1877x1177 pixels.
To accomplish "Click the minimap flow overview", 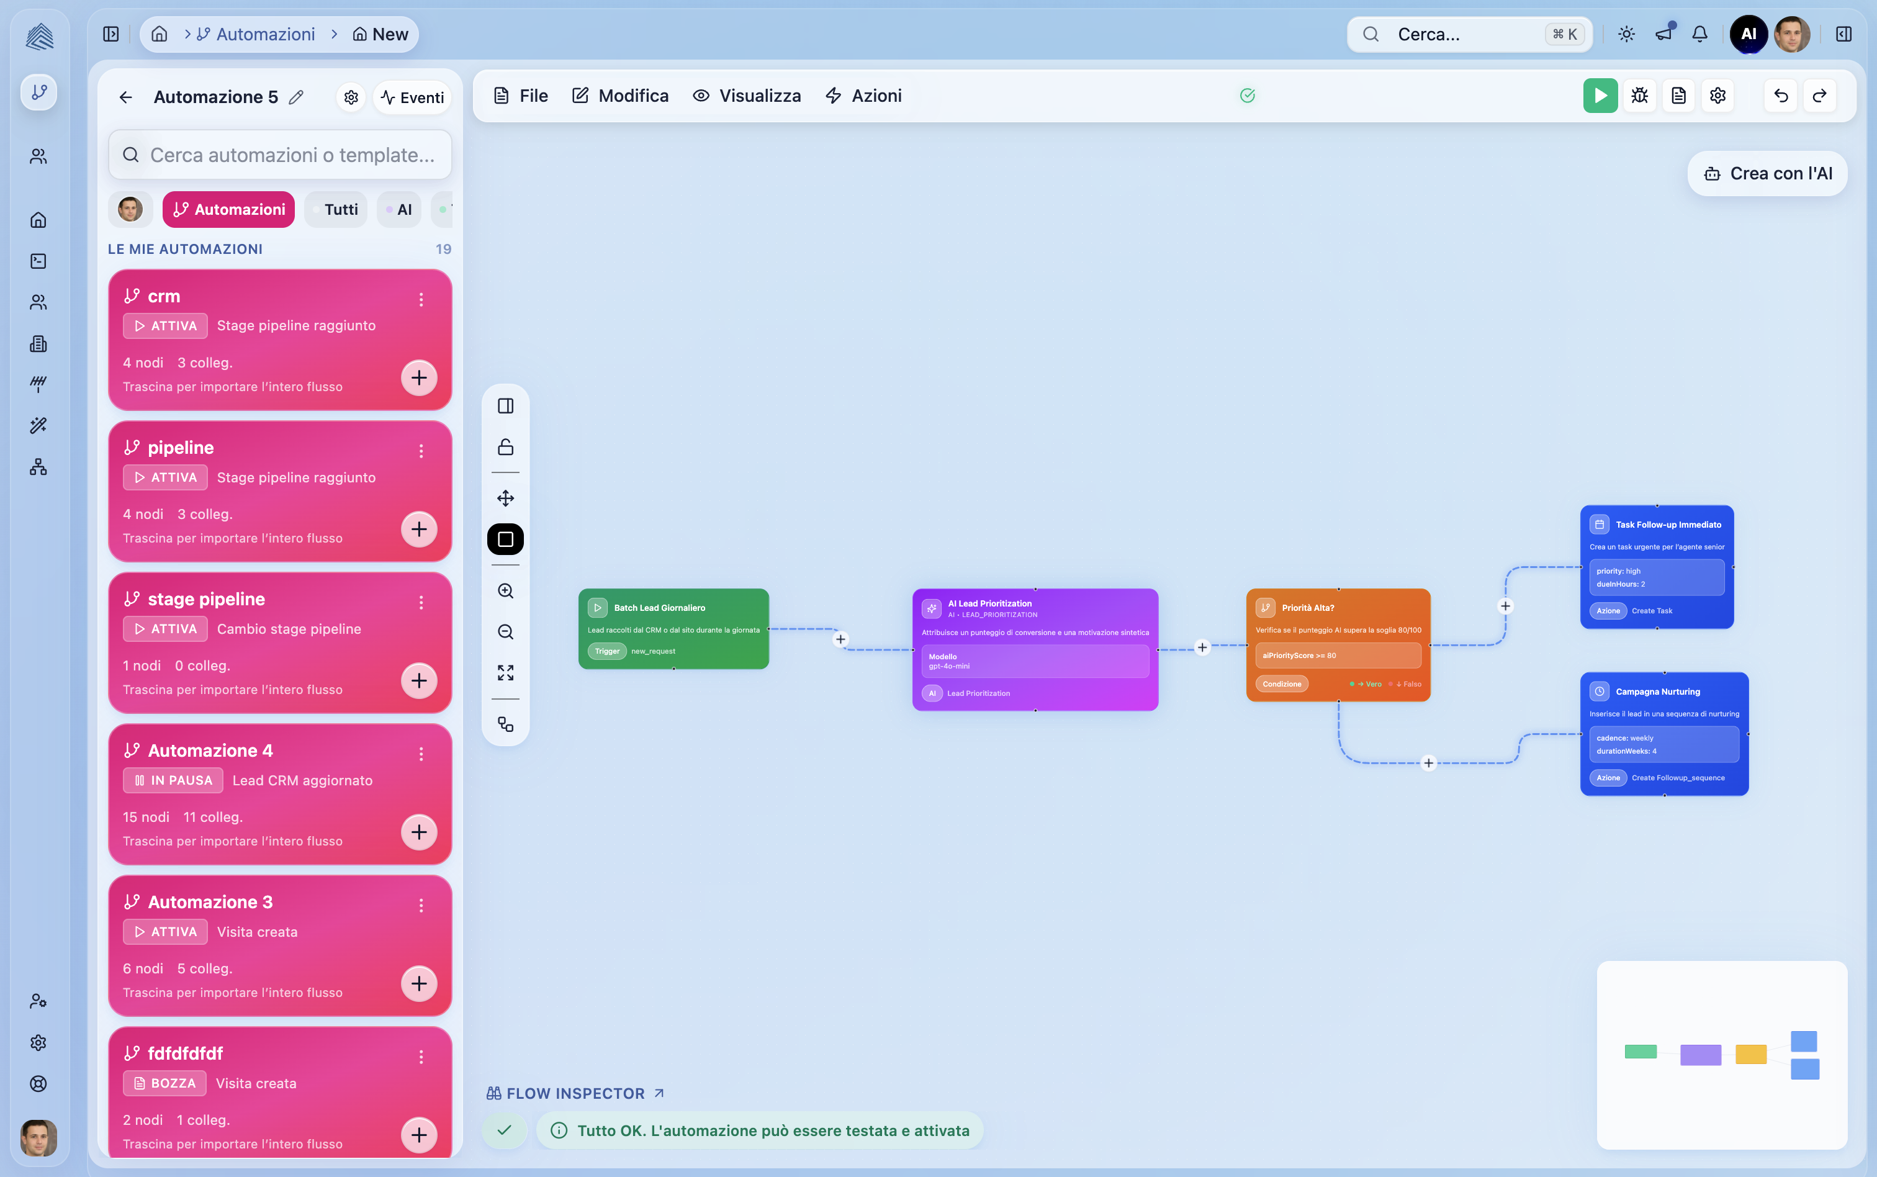I will click(1721, 1055).
